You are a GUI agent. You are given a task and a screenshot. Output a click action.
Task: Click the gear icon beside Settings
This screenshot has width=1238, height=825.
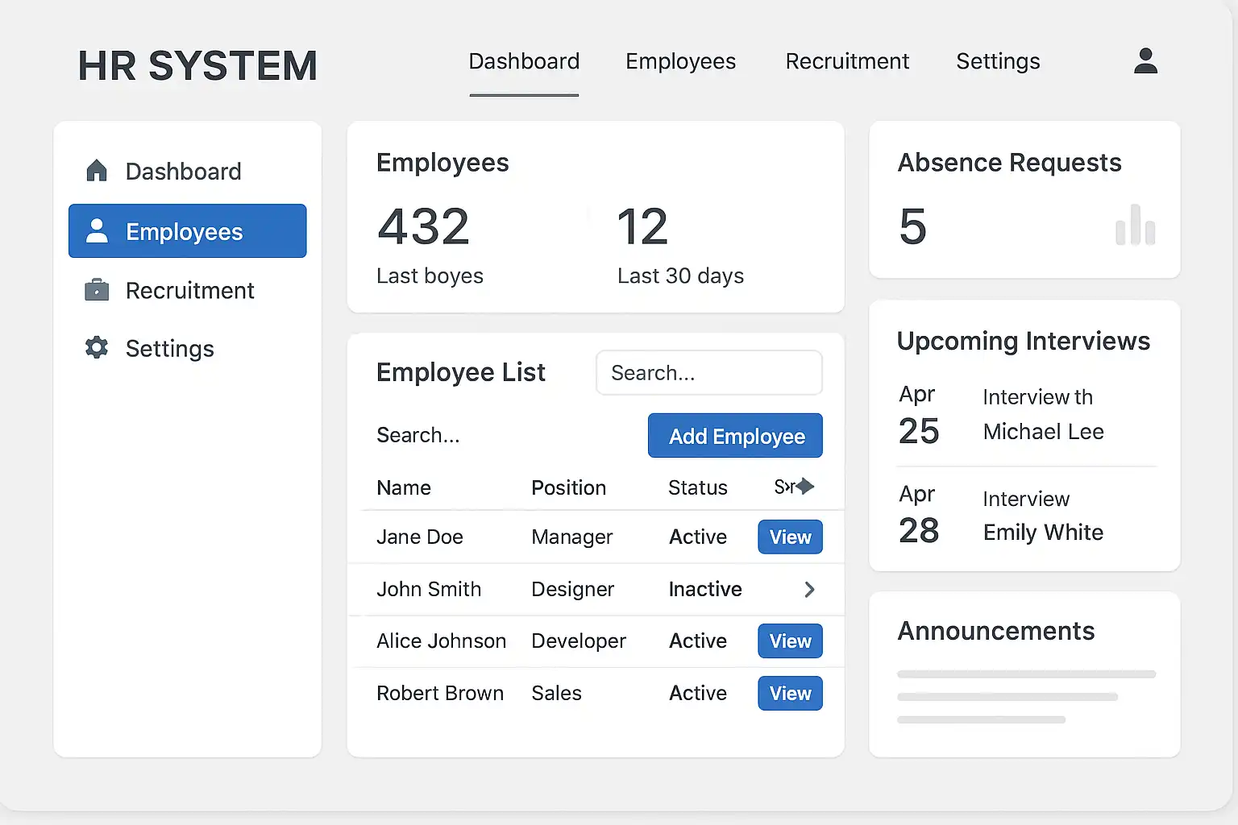click(97, 348)
